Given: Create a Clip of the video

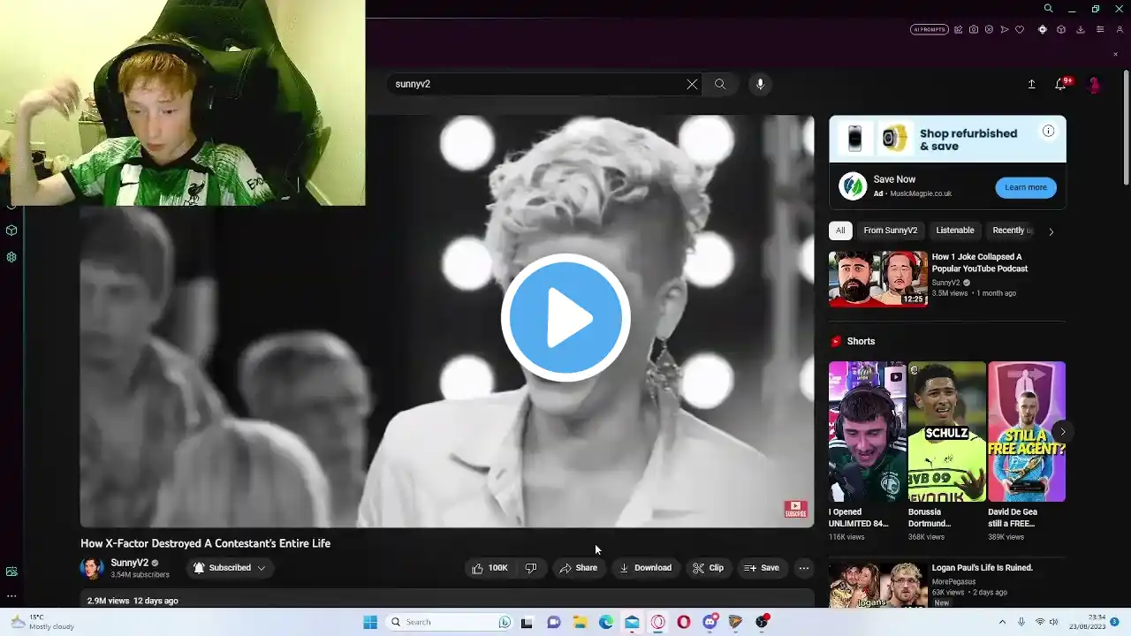Looking at the screenshot, I should (x=709, y=568).
